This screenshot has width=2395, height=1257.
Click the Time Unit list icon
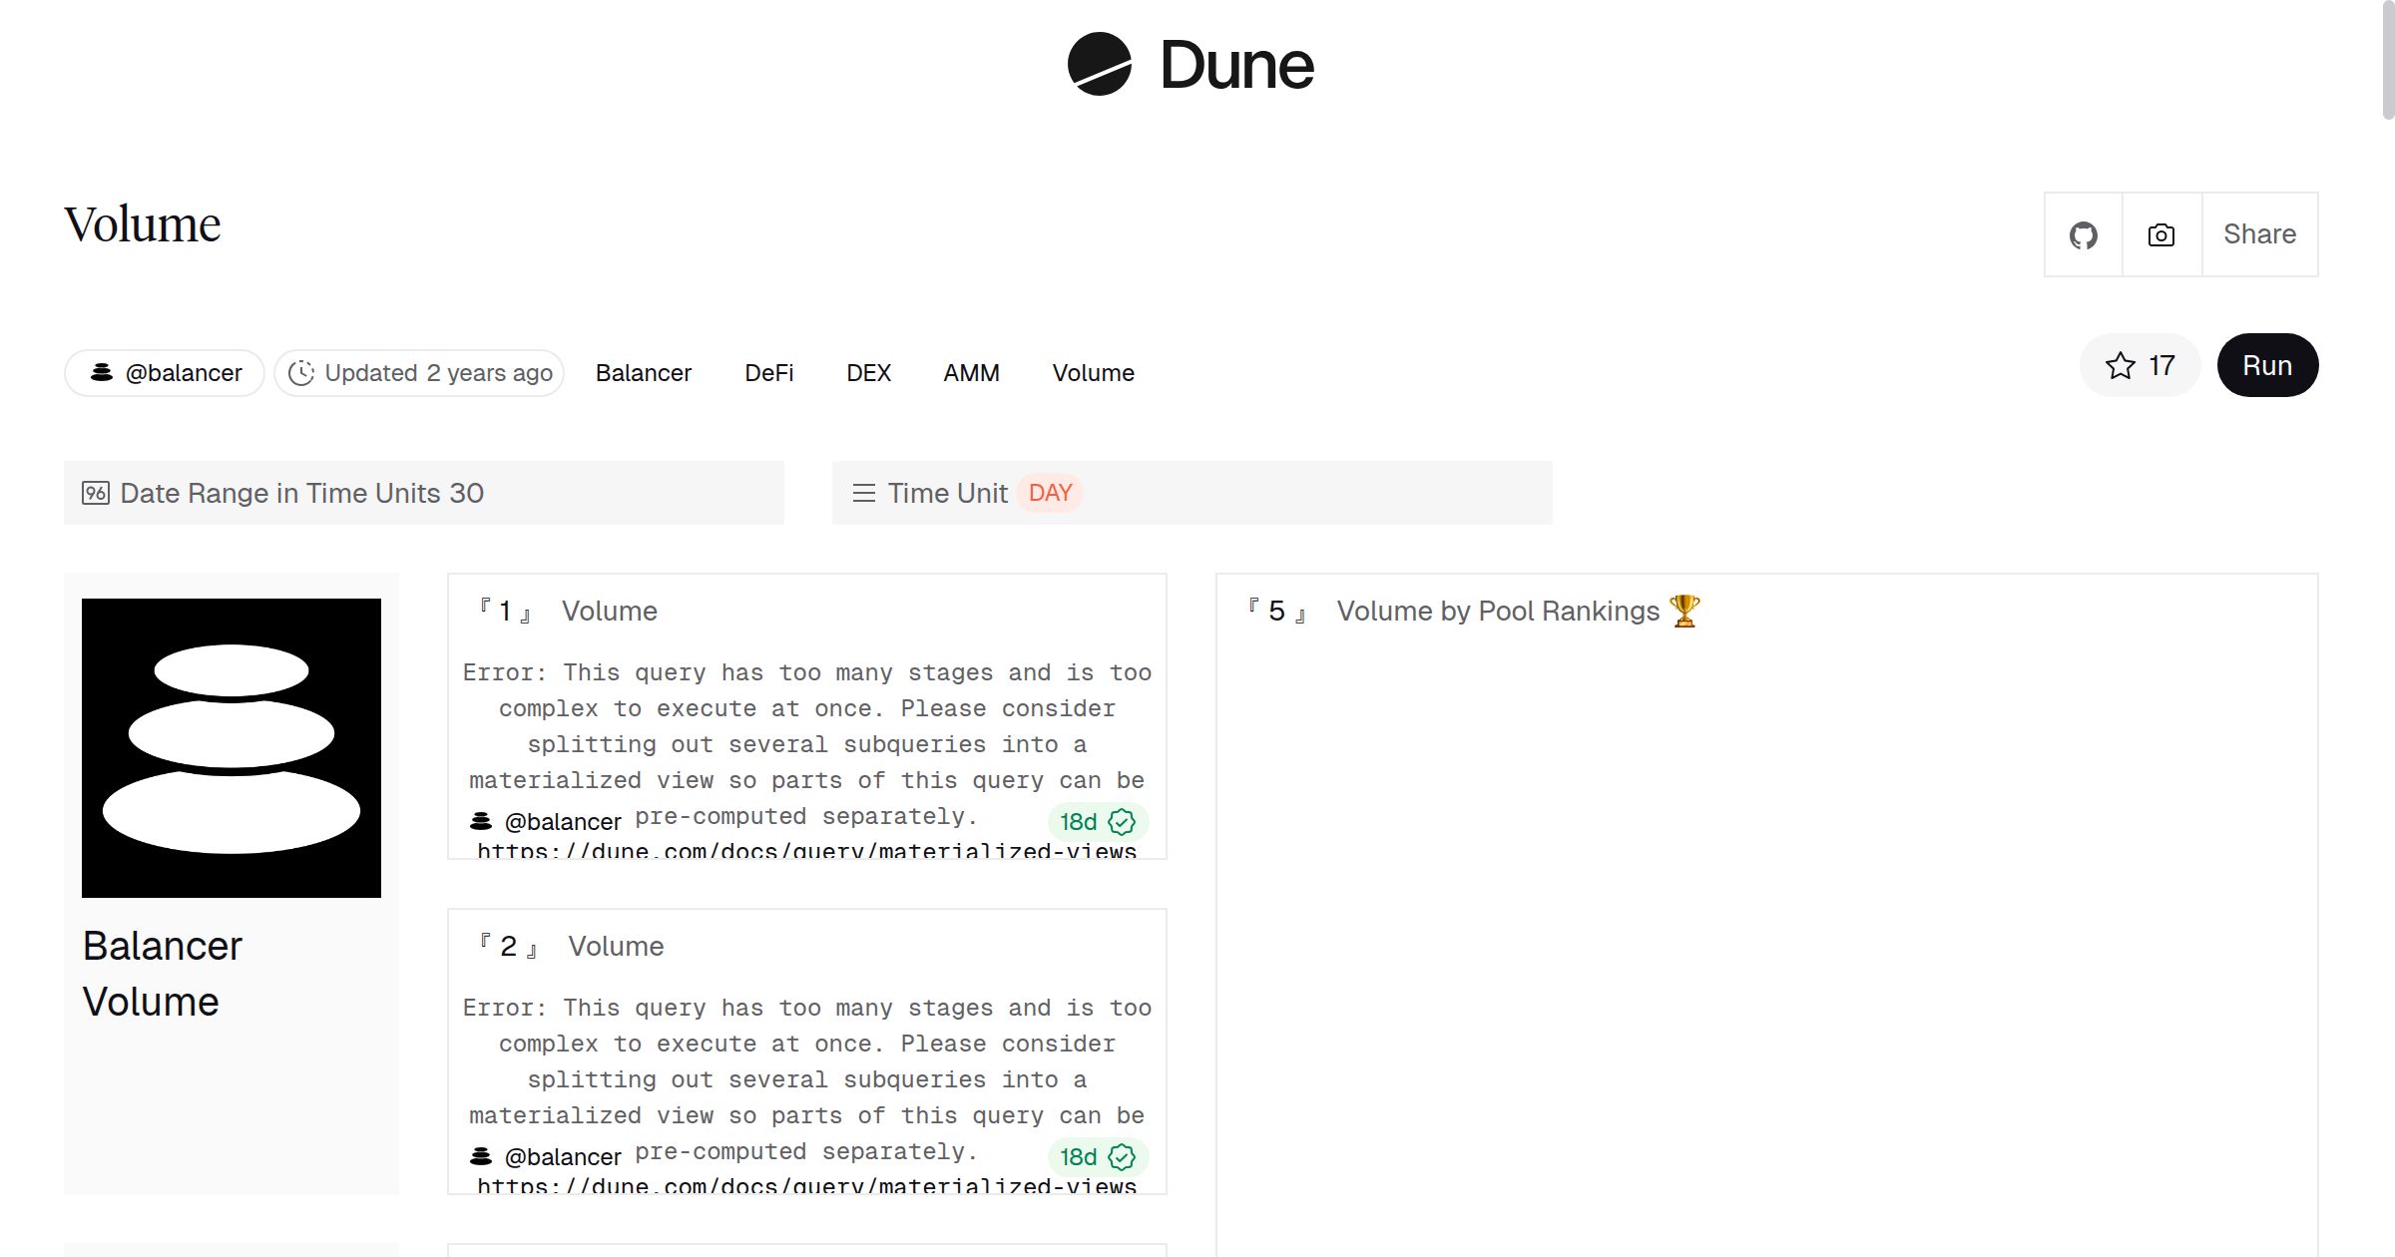pos(863,493)
